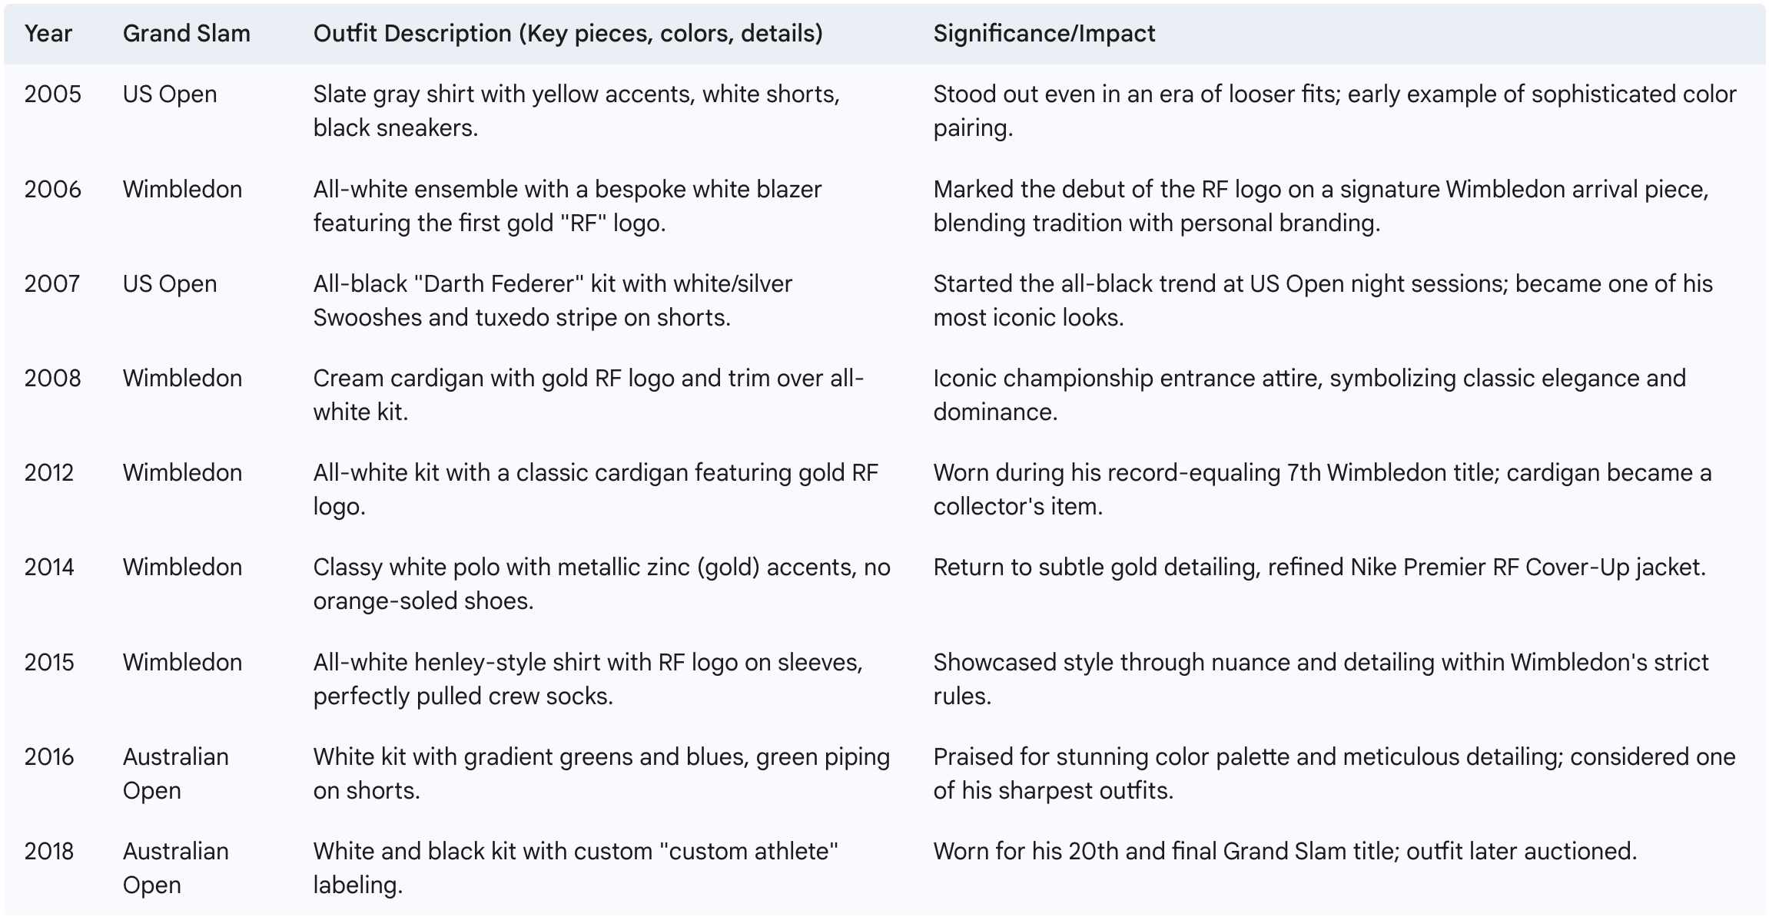Select the 20th Grand Slam title significance
This screenshot has height=920, width=1769.
(x=1285, y=852)
